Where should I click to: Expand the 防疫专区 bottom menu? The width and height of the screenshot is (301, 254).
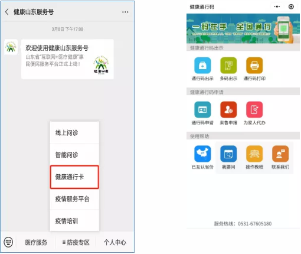[x=76, y=242]
